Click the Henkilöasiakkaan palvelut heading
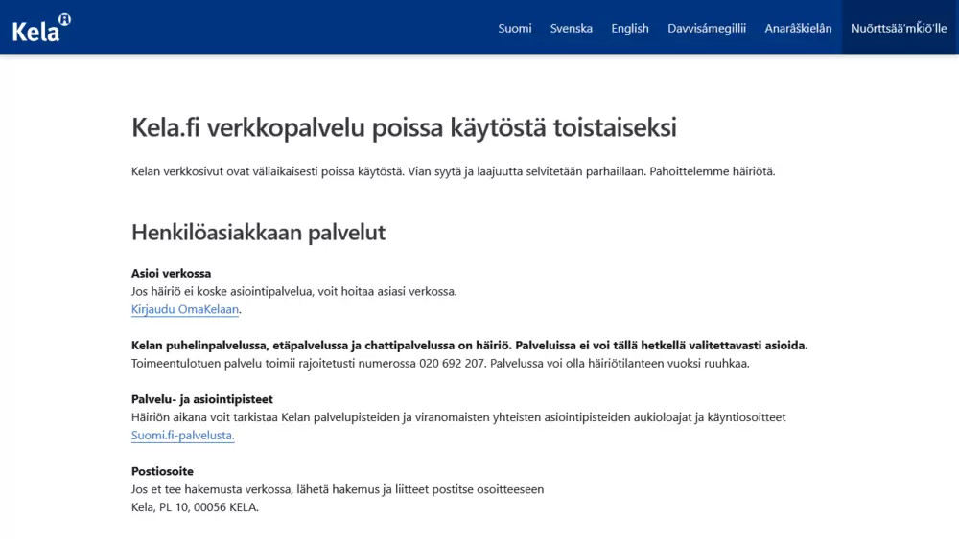The height and width of the screenshot is (539, 959). 258,232
